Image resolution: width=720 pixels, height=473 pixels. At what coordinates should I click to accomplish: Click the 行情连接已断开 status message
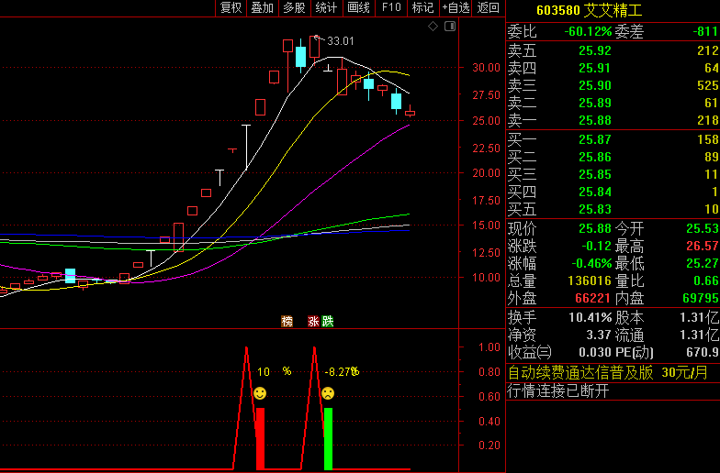pyautogui.click(x=558, y=390)
